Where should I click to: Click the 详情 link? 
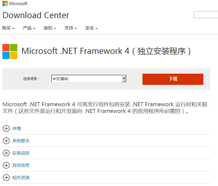click(x=17, y=128)
